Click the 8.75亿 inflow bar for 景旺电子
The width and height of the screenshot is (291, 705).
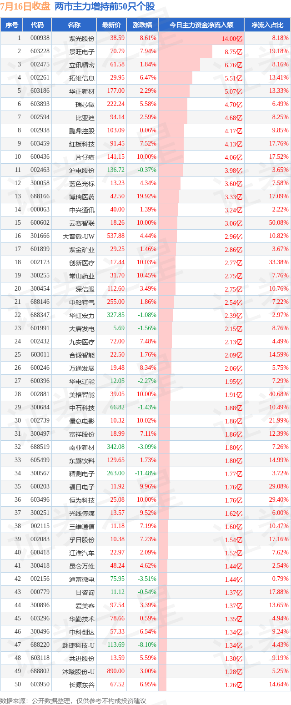[x=185, y=51]
